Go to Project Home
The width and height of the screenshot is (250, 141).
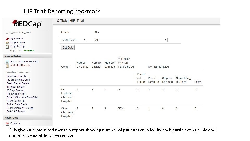(18, 42)
